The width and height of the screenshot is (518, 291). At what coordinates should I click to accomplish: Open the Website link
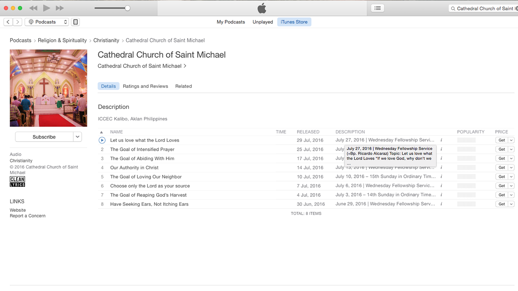click(x=18, y=210)
